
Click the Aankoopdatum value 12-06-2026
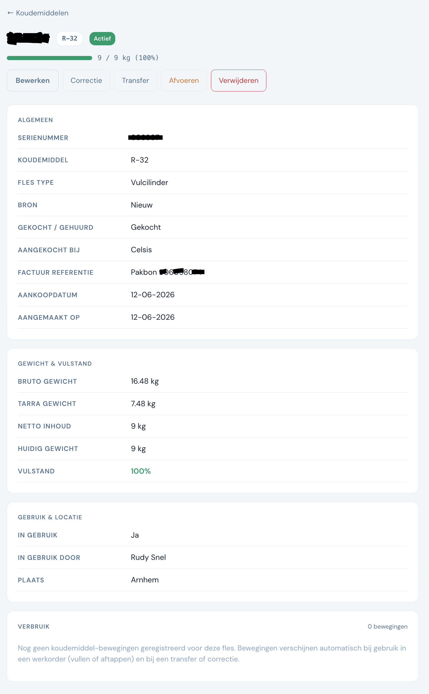point(153,295)
